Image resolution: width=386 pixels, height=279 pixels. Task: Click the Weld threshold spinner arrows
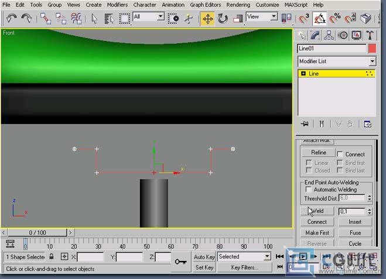[369, 211]
